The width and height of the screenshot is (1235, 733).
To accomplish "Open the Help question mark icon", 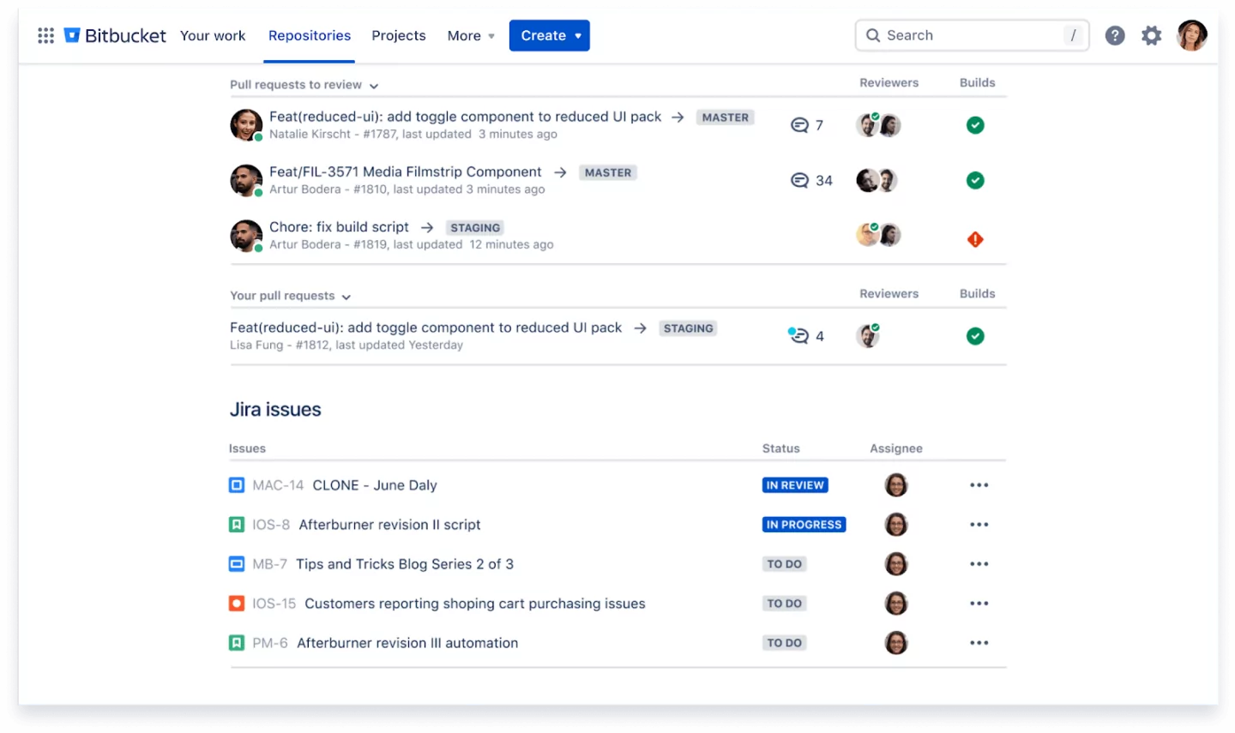I will click(x=1115, y=35).
